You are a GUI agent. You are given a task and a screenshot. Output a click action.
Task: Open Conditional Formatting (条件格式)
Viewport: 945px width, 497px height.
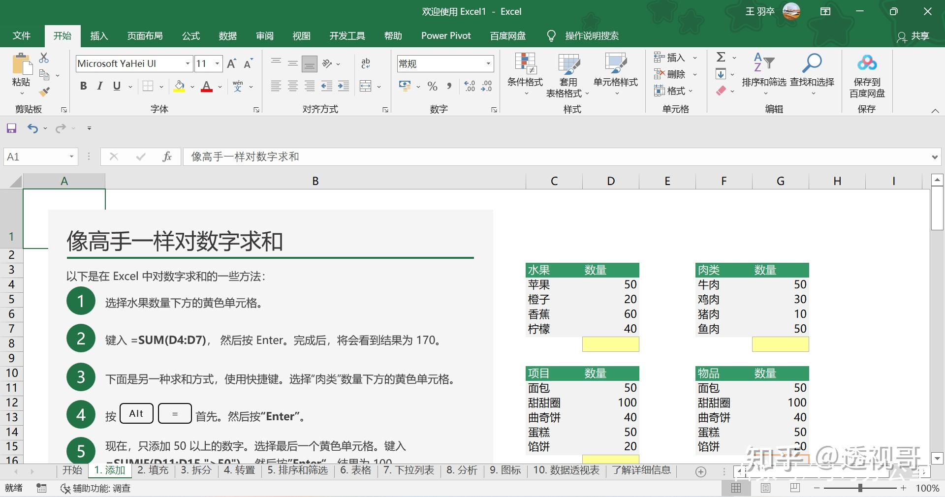(x=525, y=74)
